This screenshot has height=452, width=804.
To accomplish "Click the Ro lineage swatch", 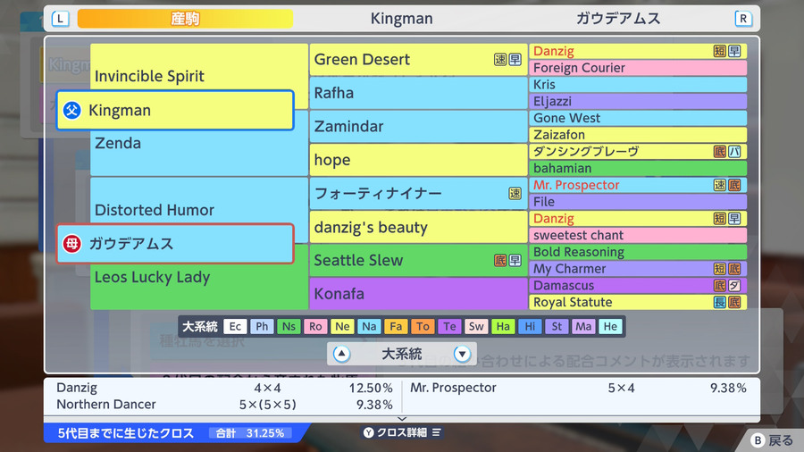I will point(315,326).
